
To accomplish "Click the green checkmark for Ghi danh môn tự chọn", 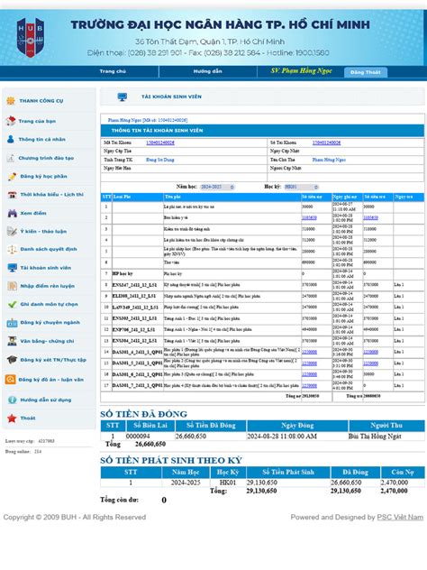I will pos(12,304).
